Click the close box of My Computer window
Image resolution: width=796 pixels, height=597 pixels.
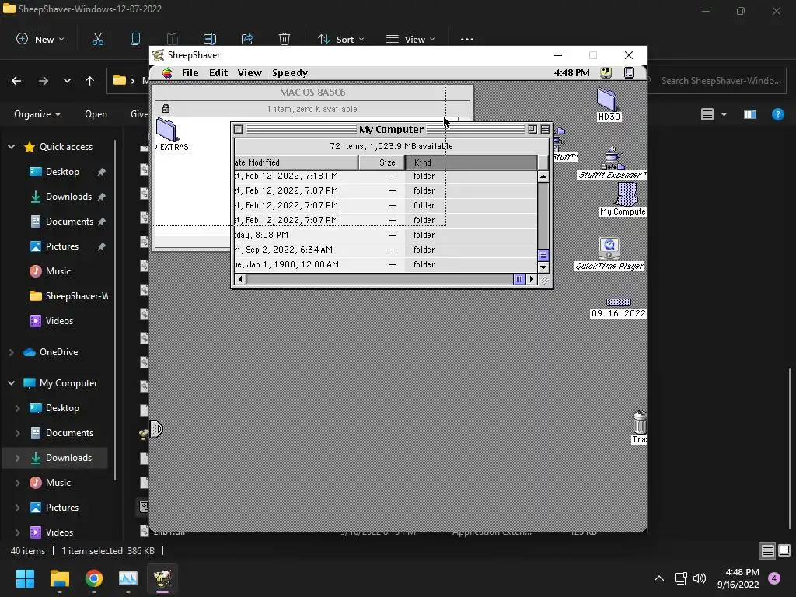(238, 130)
